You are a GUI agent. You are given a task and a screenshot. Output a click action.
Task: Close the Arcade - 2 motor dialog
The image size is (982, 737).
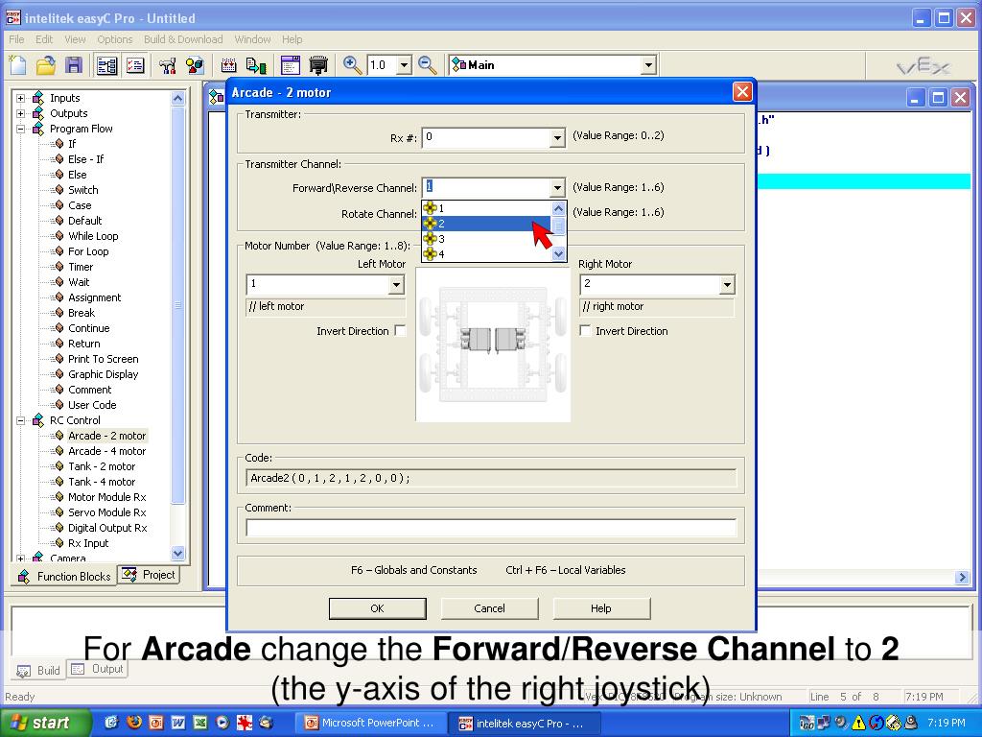click(x=742, y=92)
